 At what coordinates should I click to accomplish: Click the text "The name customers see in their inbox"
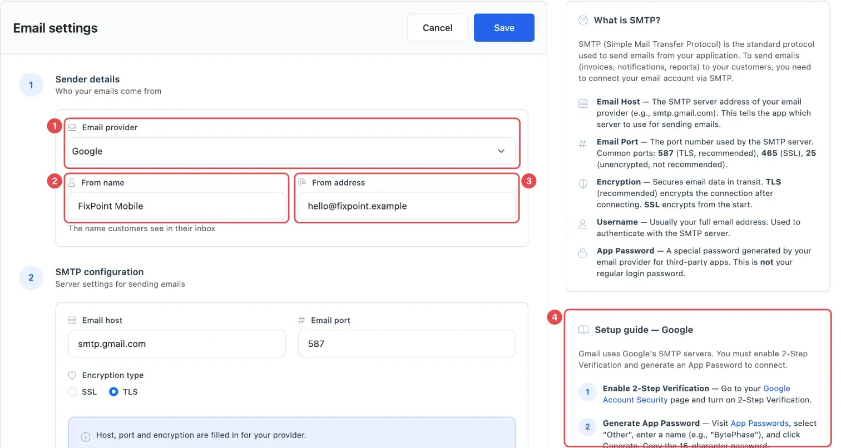coord(142,228)
